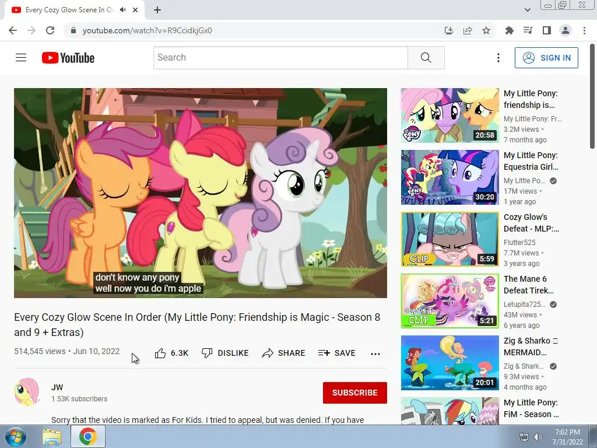Click the Flutter525 channel name
The image size is (597, 448).
click(519, 242)
